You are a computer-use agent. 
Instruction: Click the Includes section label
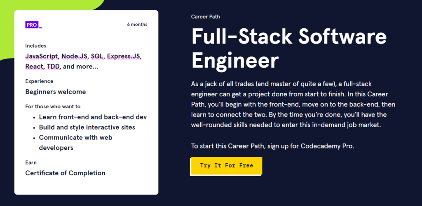click(35, 46)
